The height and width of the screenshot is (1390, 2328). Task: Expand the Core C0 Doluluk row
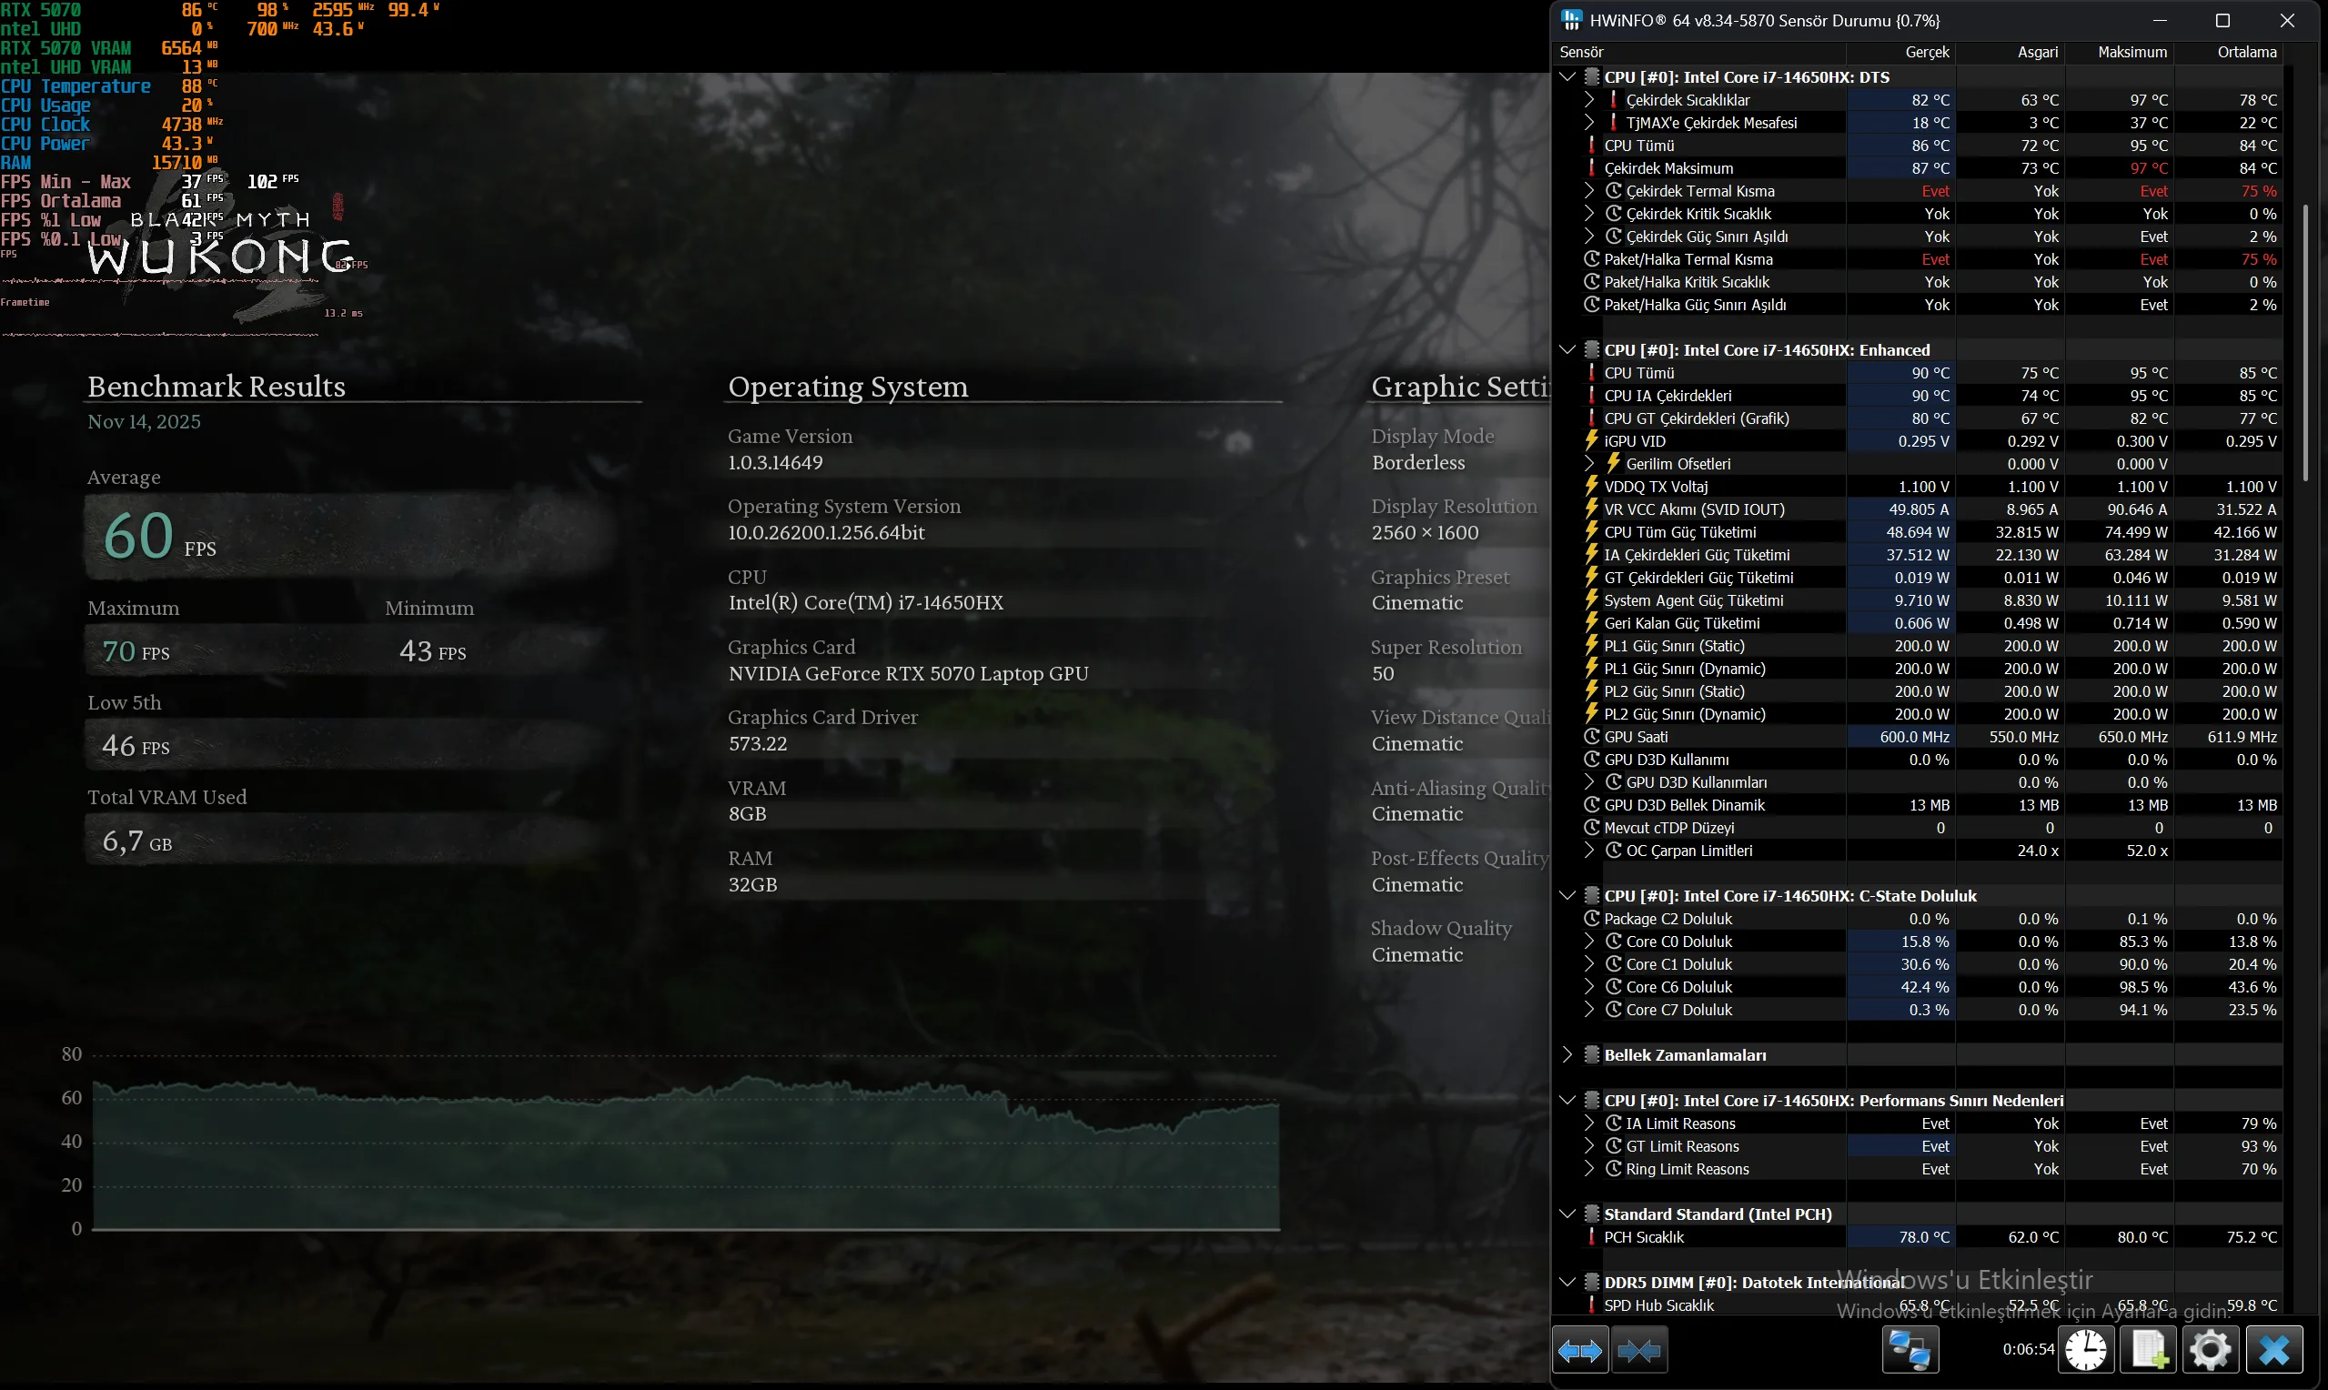(1589, 942)
